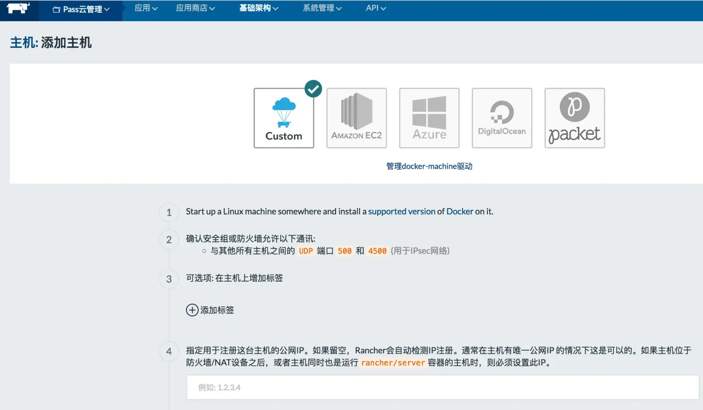Open the Pass云管理 environment dropdown
This screenshot has width=703, height=410.
[81, 9]
